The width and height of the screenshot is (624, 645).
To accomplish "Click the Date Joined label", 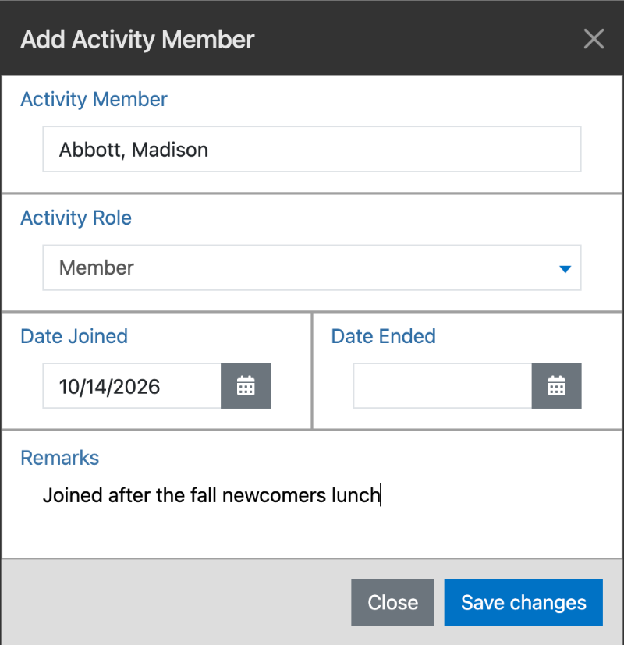I will pos(74,336).
